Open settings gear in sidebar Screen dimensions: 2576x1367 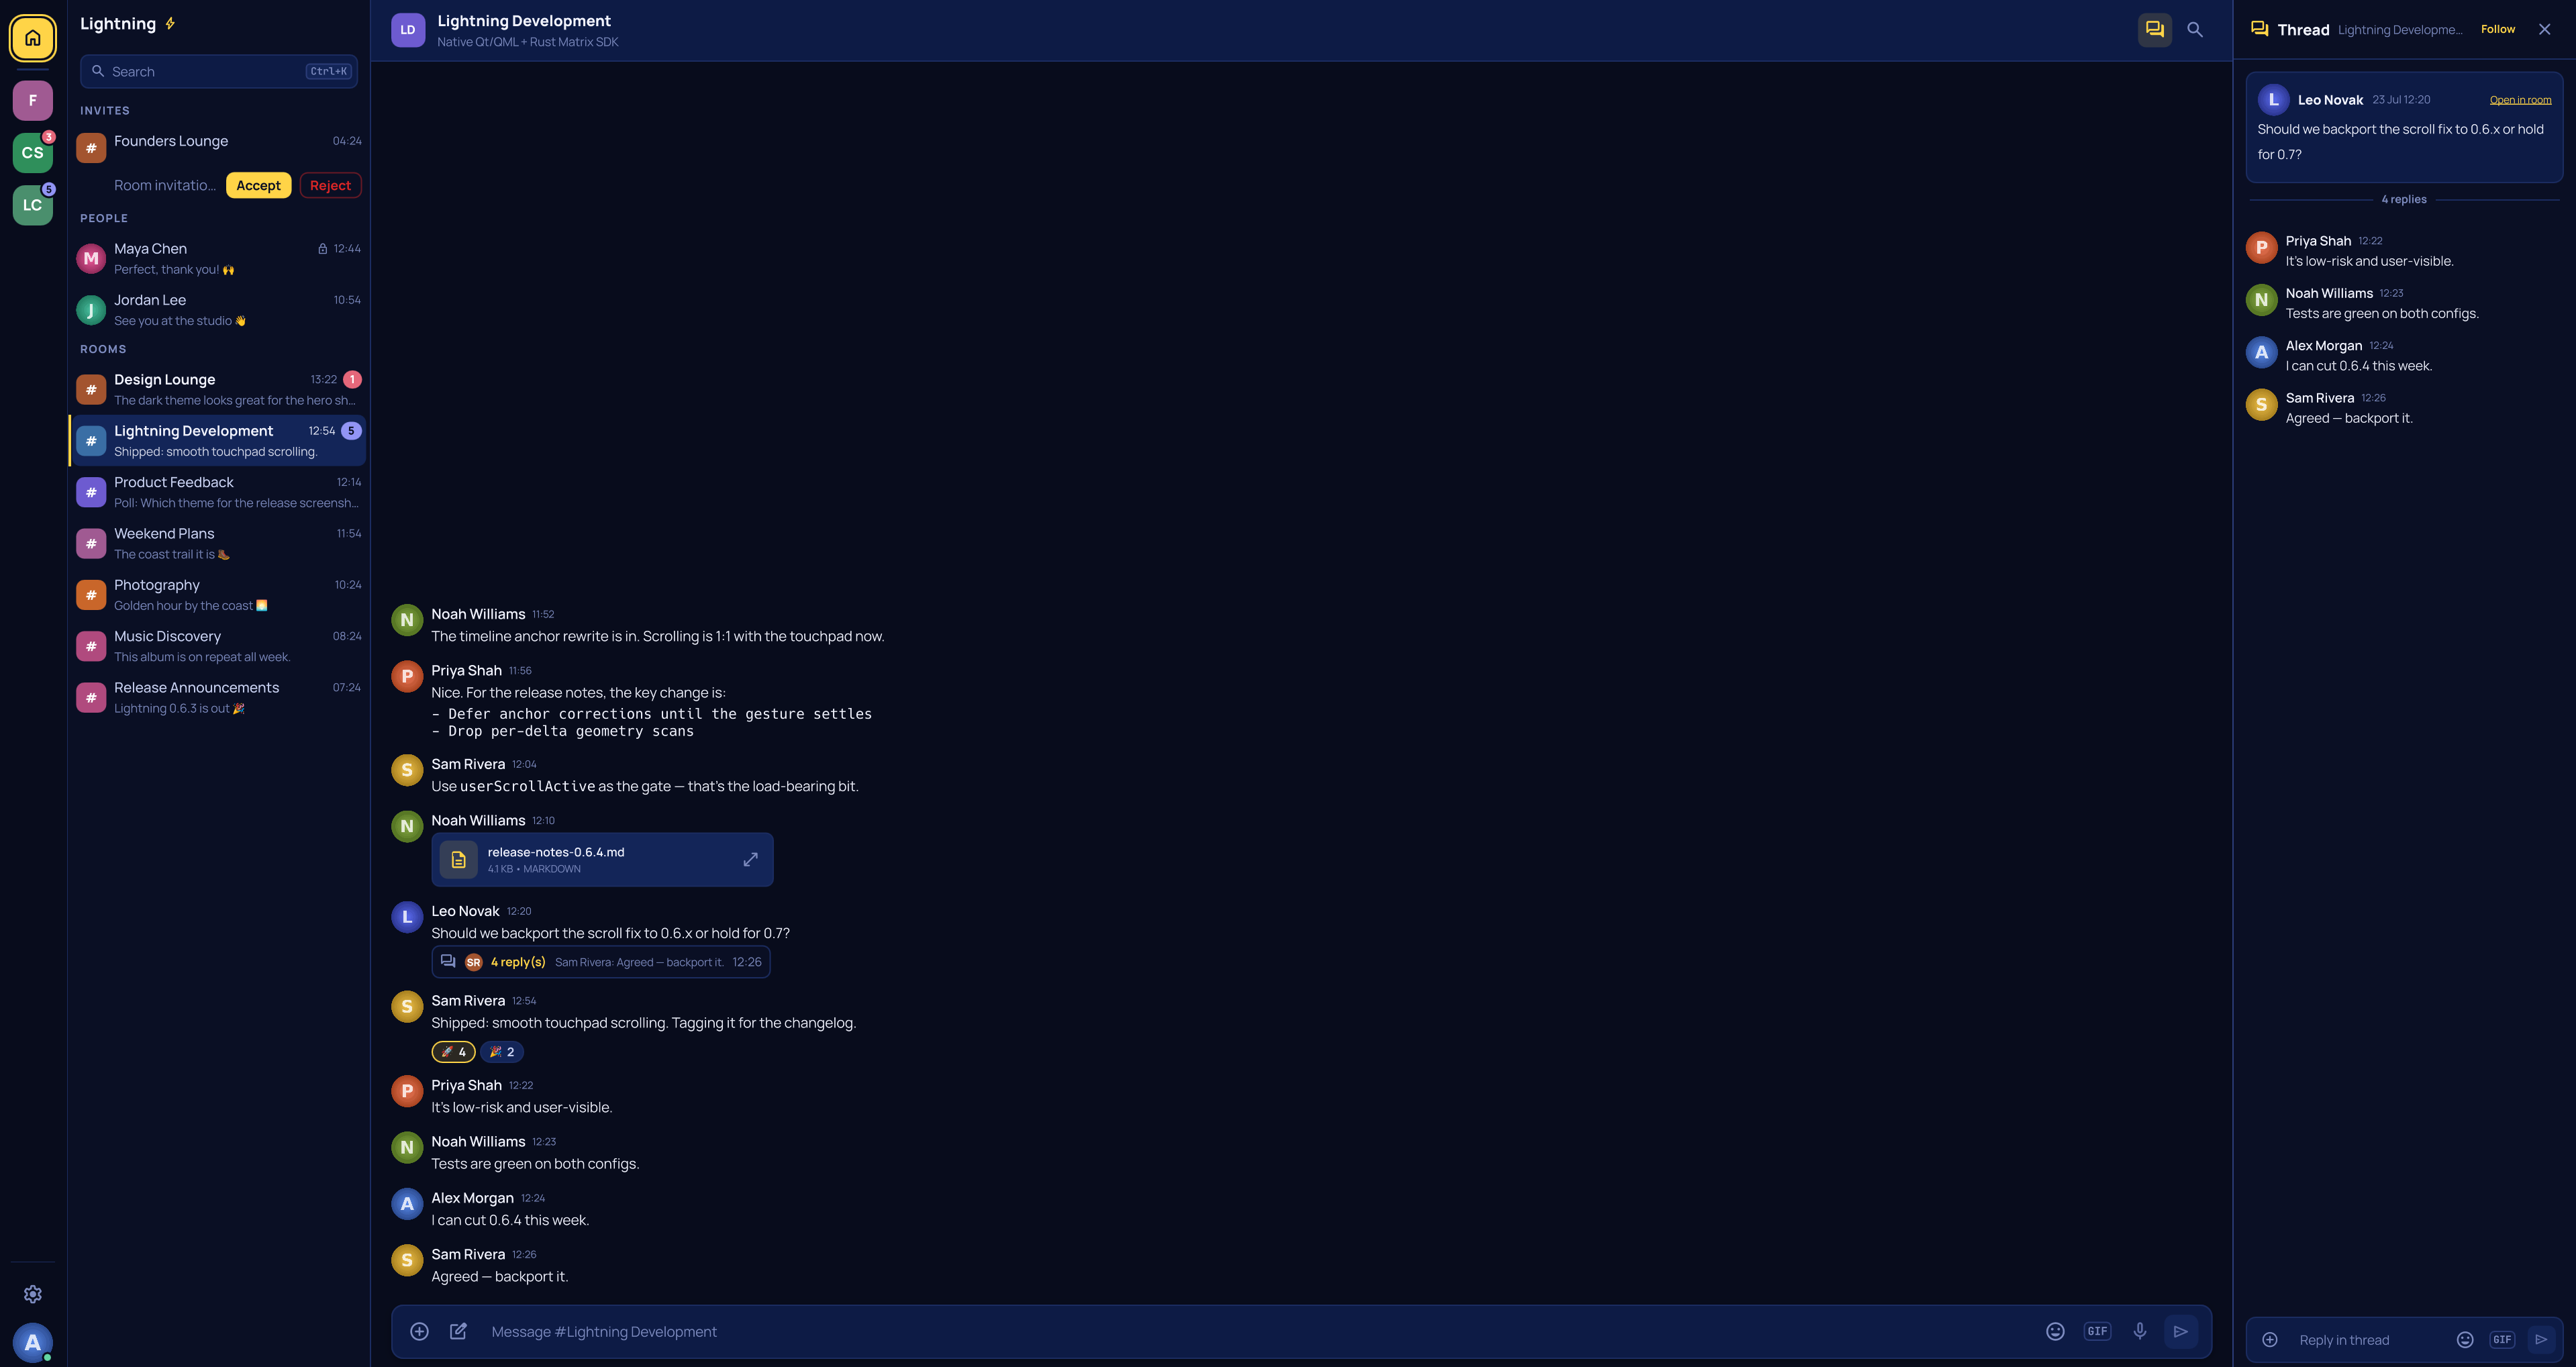33,1294
